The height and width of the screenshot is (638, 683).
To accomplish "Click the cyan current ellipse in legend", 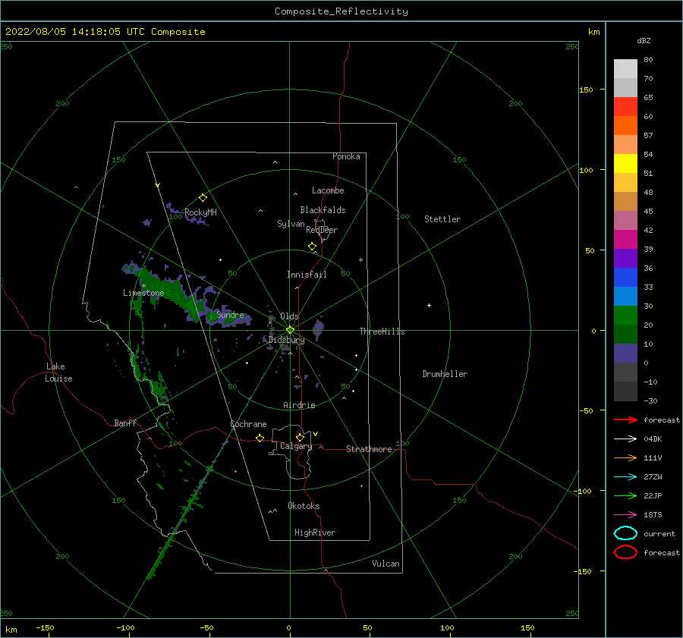I will click(625, 533).
